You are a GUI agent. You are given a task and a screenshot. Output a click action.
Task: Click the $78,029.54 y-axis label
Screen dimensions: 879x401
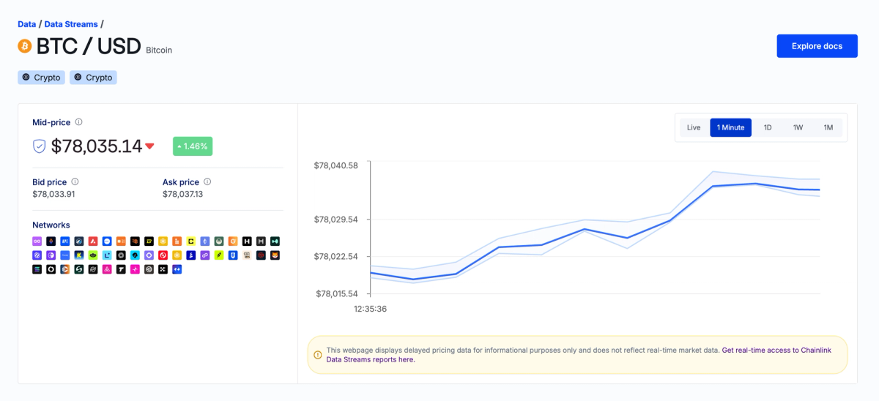coord(336,220)
